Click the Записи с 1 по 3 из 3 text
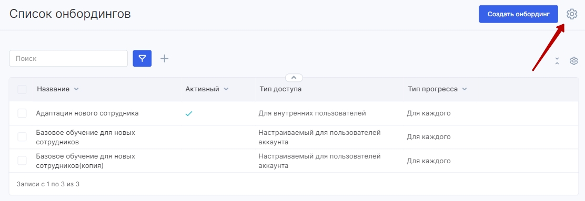 [x=48, y=184]
